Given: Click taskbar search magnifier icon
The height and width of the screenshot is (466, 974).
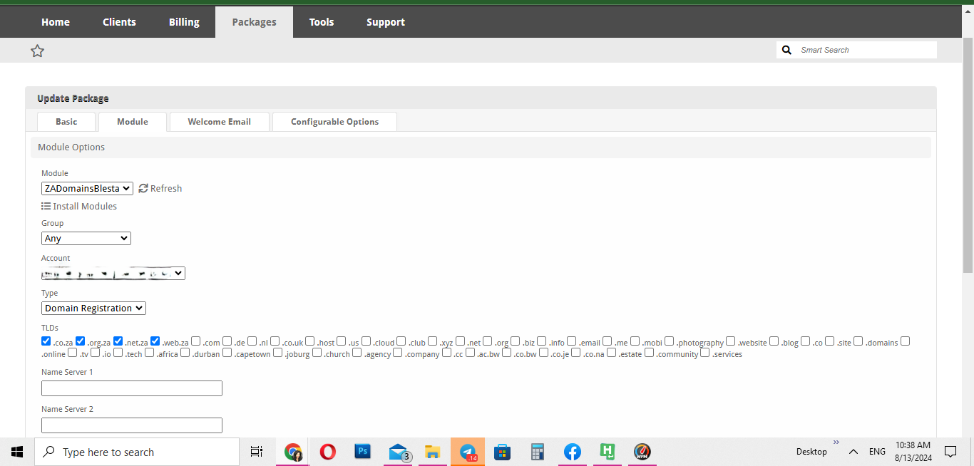Looking at the screenshot, I should [48, 452].
